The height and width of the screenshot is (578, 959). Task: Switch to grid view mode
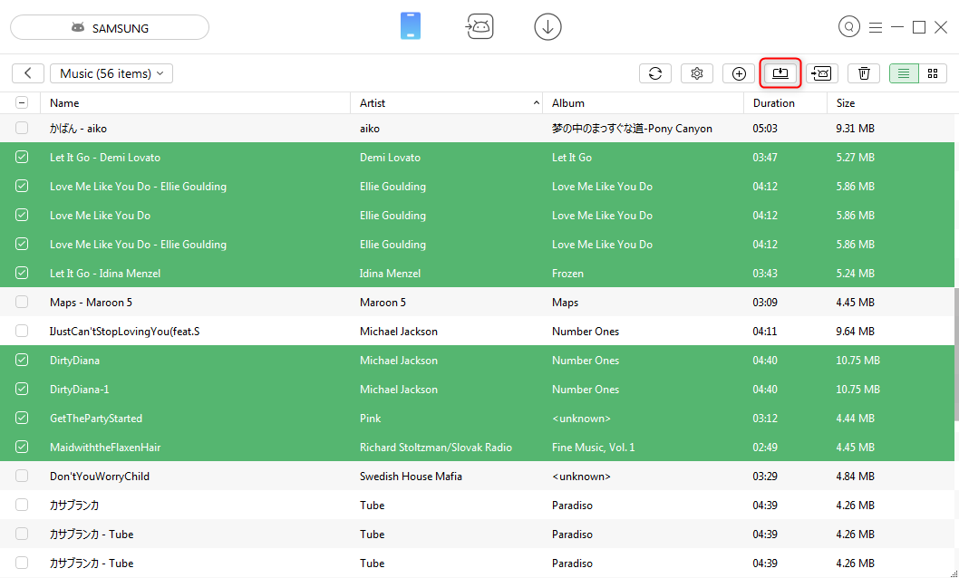click(932, 73)
